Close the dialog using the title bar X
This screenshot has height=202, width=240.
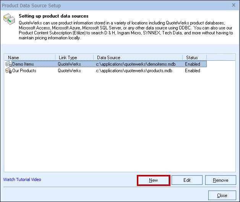pos(233,5)
